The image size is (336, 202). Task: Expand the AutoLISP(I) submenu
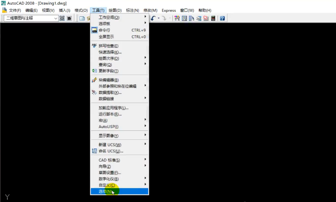119,127
